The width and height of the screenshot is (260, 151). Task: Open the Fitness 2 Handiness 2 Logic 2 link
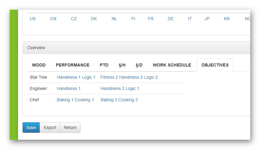129,77
